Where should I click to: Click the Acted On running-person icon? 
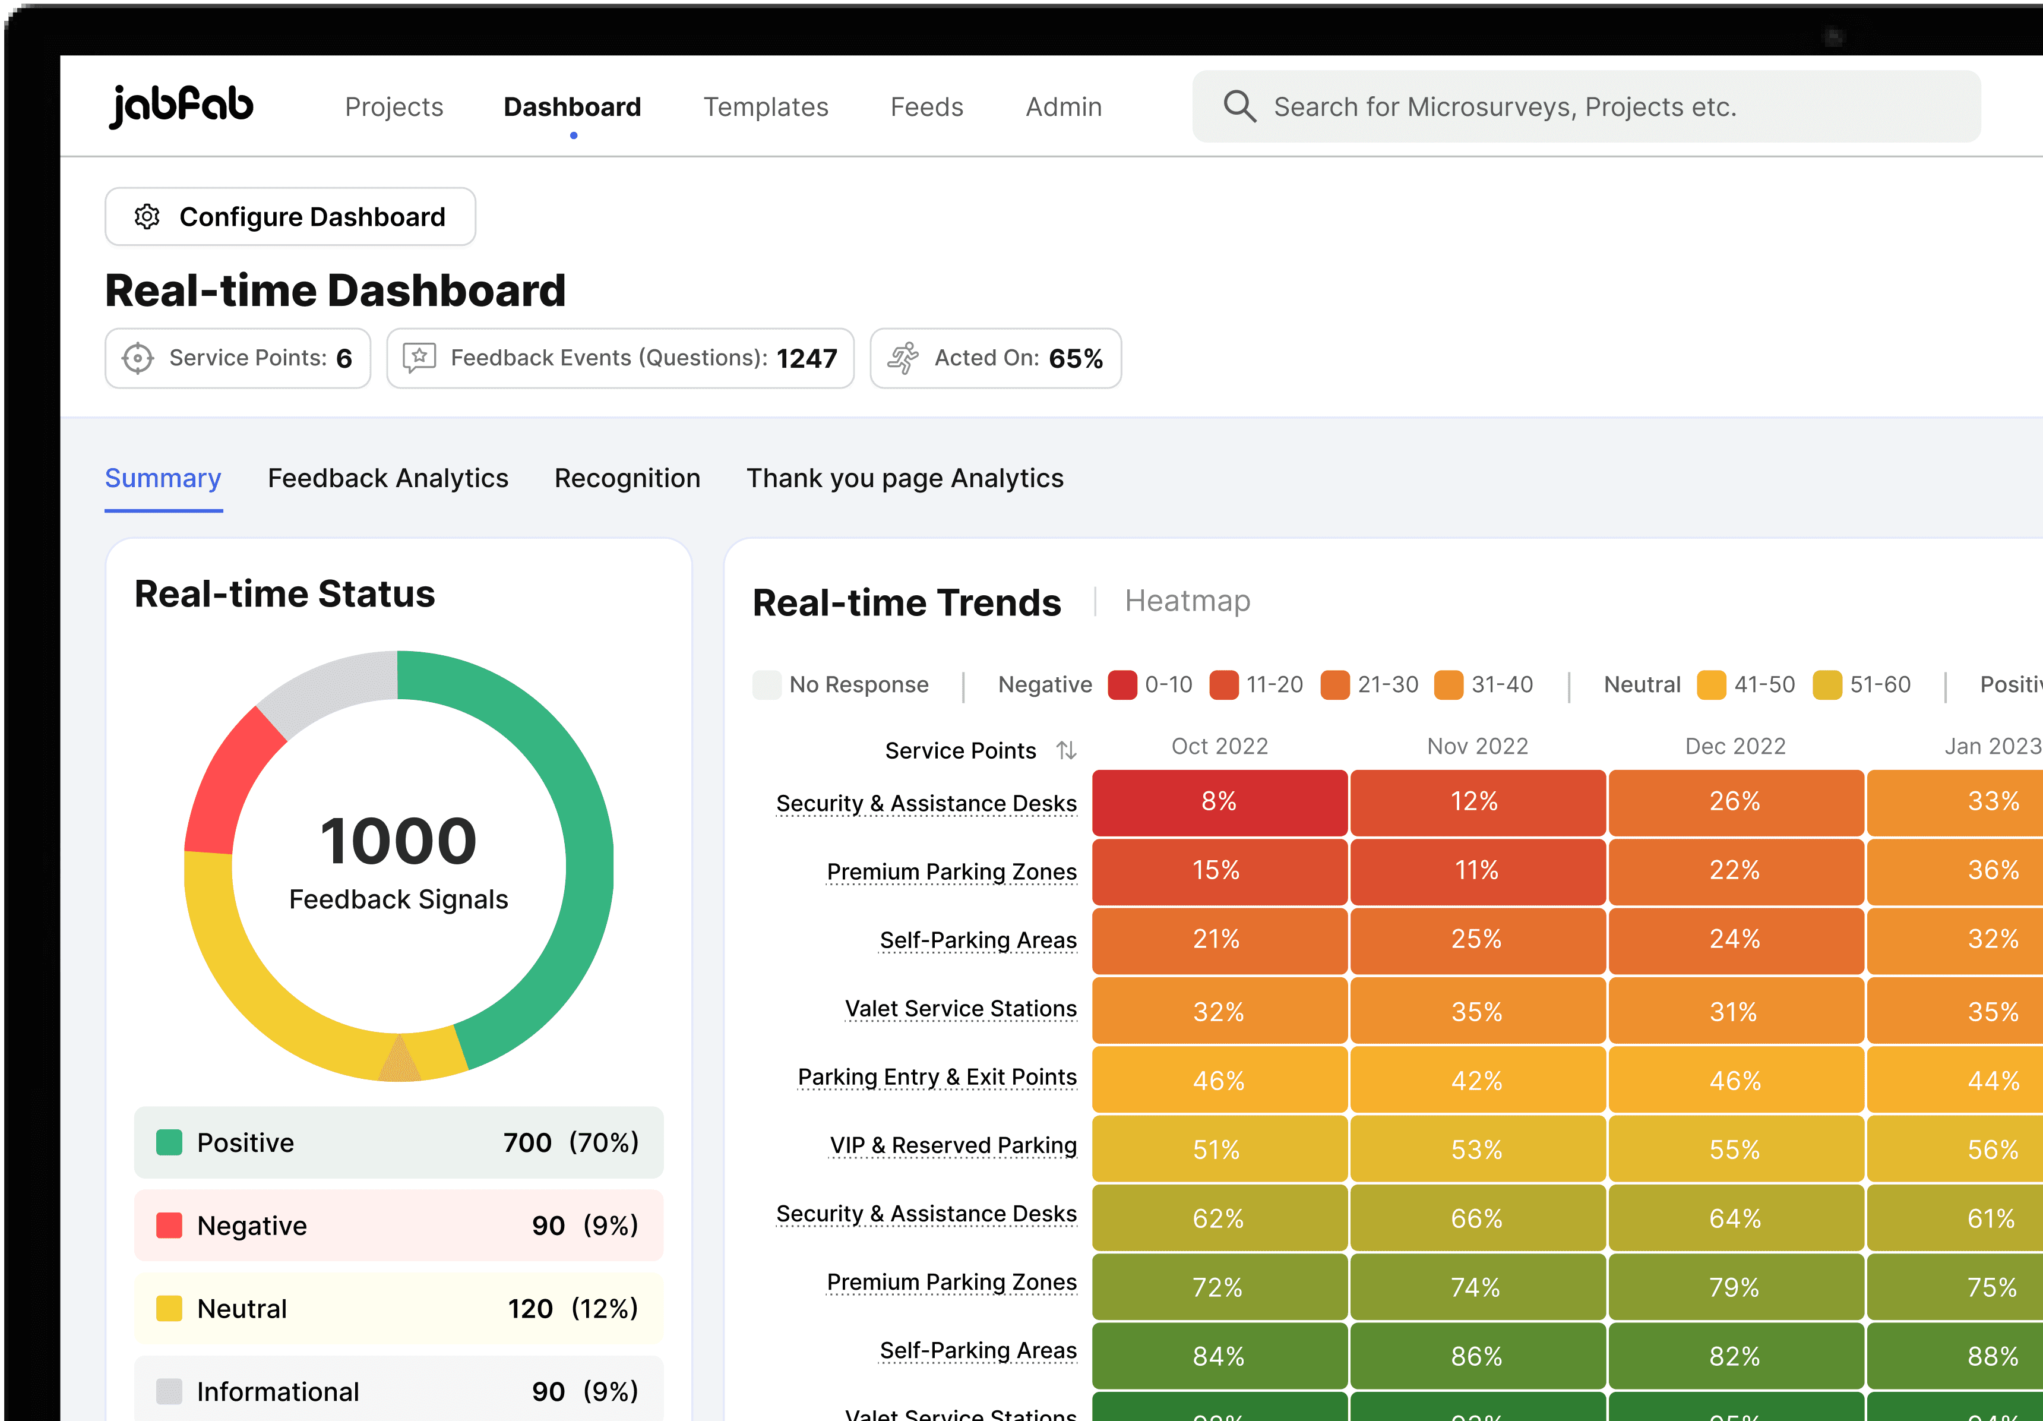coord(903,358)
